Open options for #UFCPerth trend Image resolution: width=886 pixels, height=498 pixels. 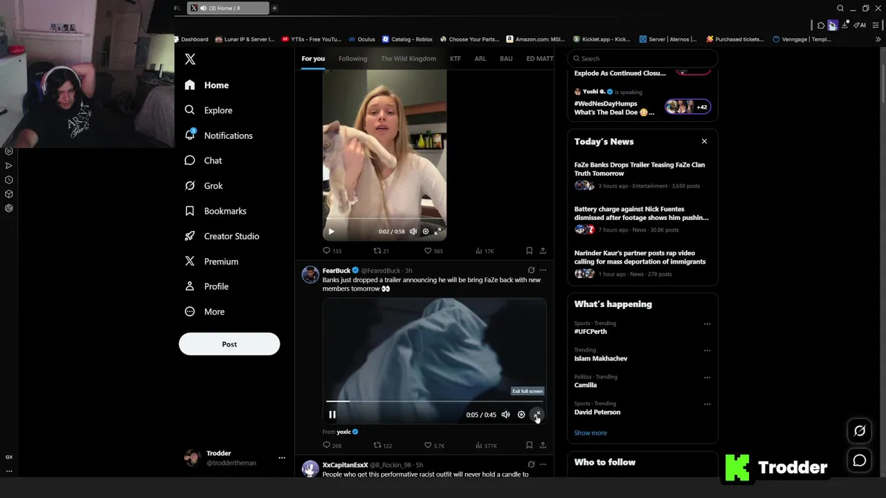click(707, 324)
